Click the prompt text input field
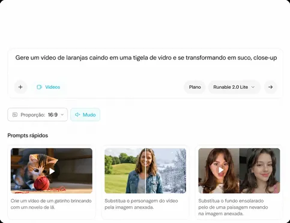This screenshot has height=223, width=290. [146, 58]
